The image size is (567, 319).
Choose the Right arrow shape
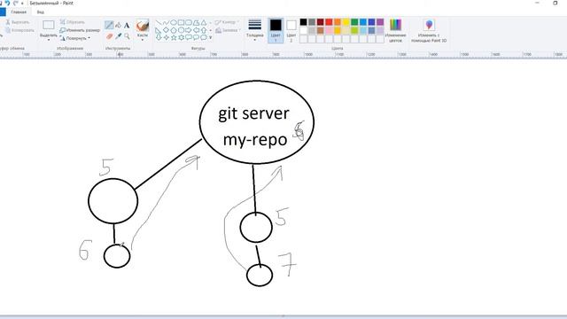tap(189, 30)
